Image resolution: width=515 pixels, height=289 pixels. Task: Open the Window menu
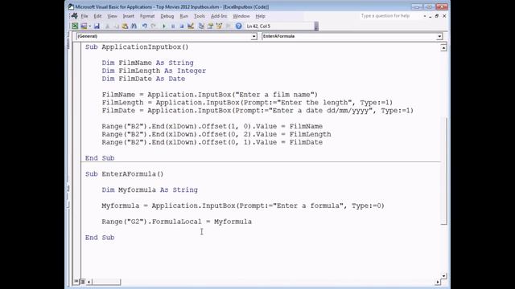(241, 16)
